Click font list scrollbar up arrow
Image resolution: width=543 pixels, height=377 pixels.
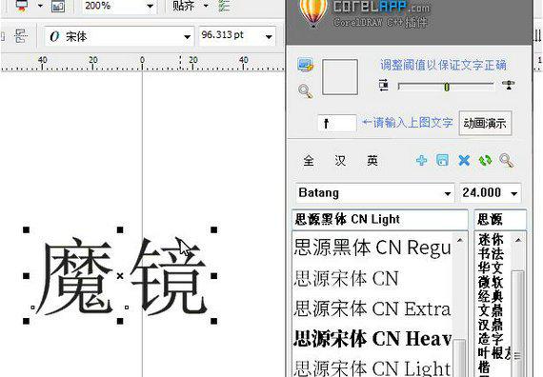point(460,240)
